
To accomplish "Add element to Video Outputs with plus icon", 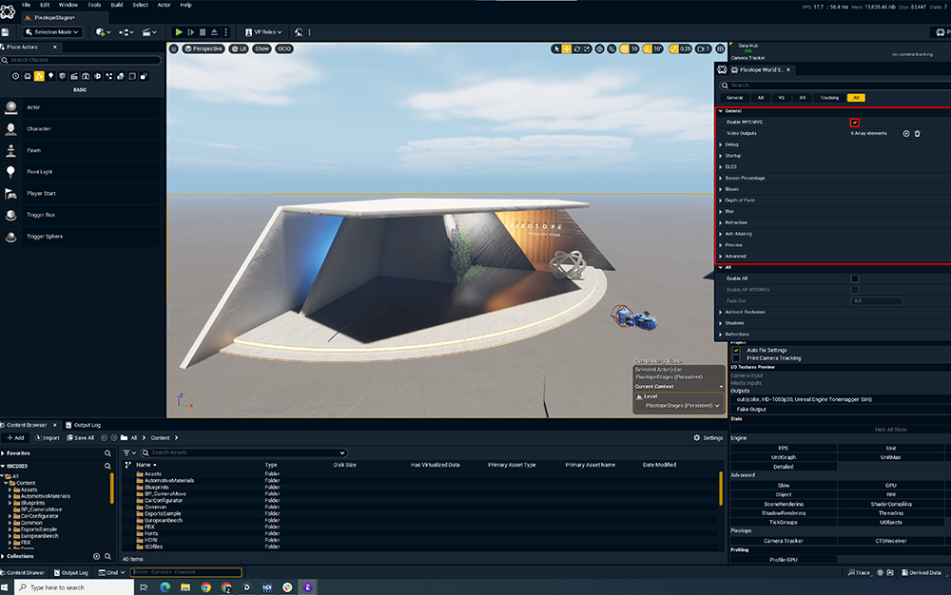I will [x=905, y=133].
